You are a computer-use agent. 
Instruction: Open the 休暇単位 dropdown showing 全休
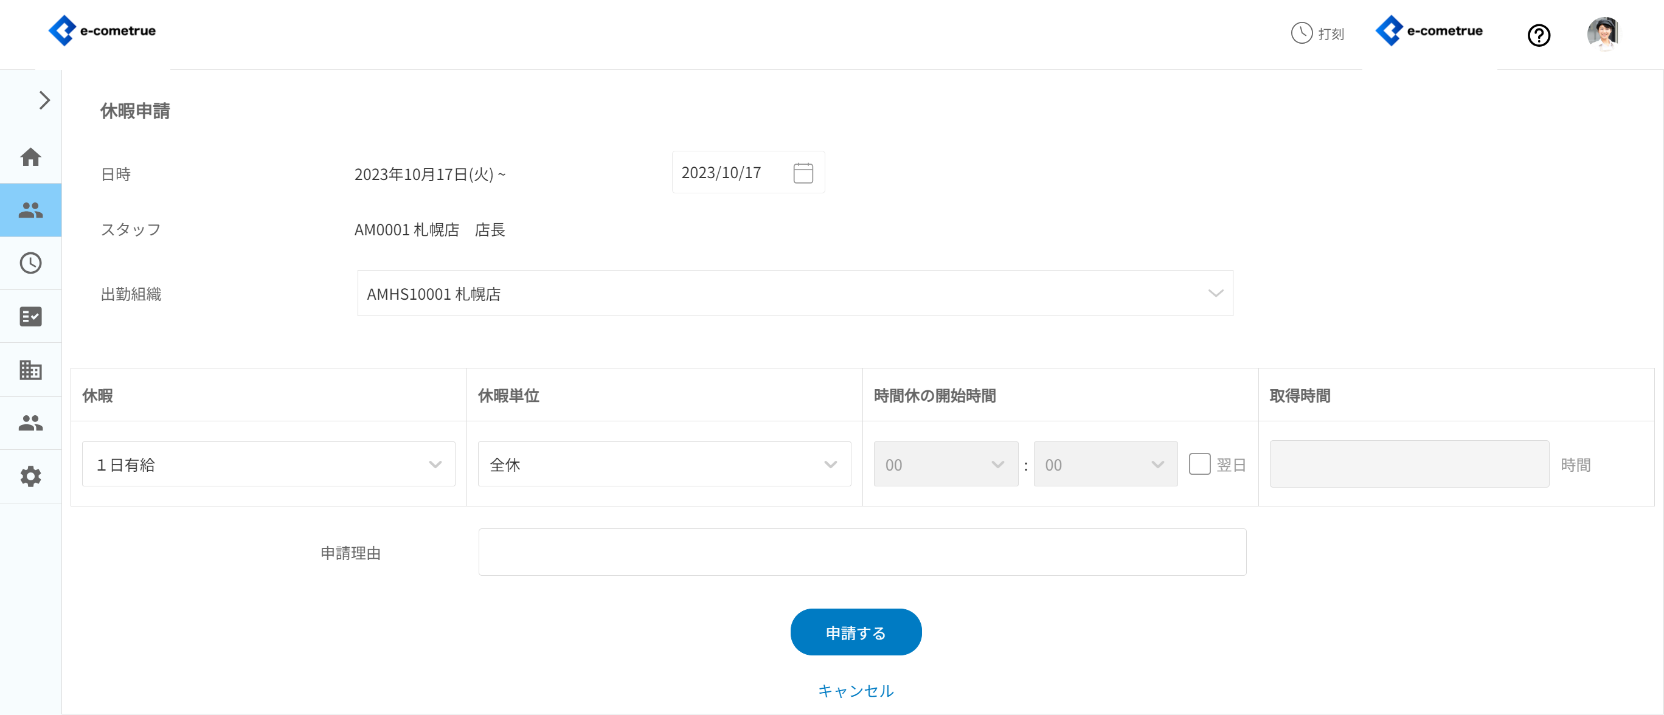pyautogui.click(x=664, y=465)
